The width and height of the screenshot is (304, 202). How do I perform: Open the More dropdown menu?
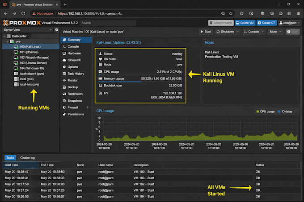click(275, 32)
